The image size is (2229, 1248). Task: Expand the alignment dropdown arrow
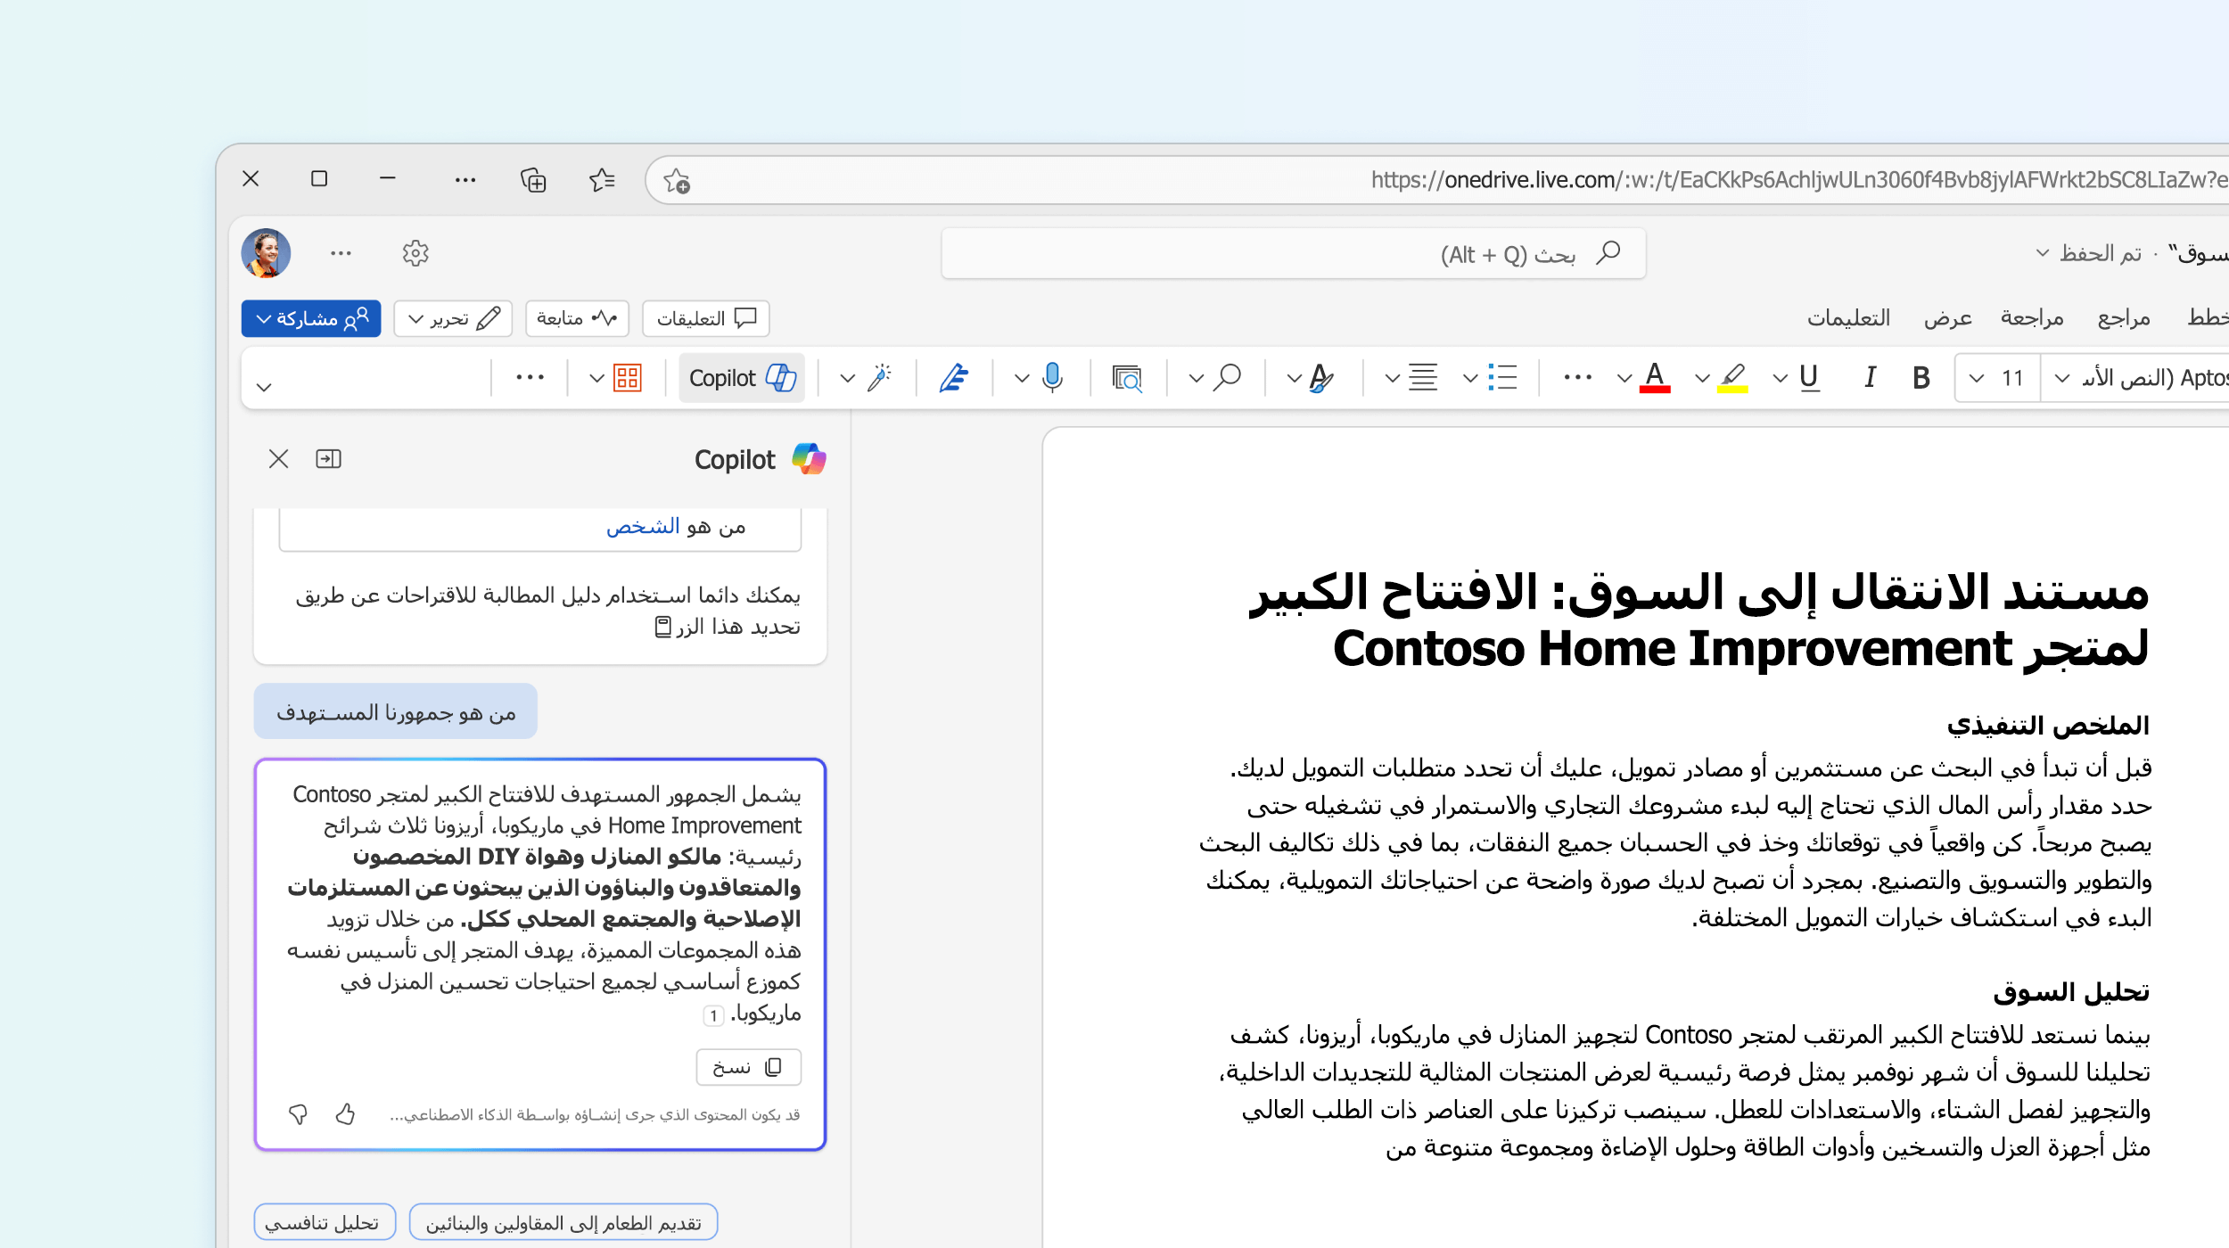pyautogui.click(x=1392, y=379)
